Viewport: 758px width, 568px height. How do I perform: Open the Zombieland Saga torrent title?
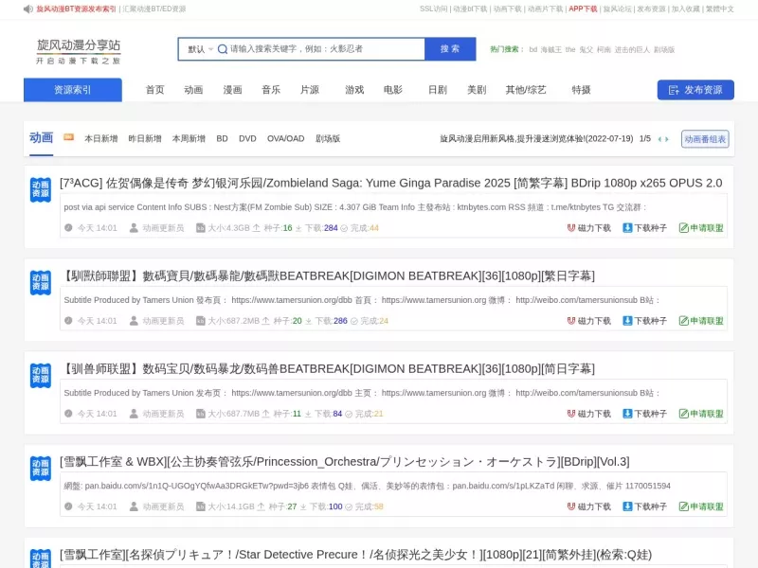[x=390, y=183]
